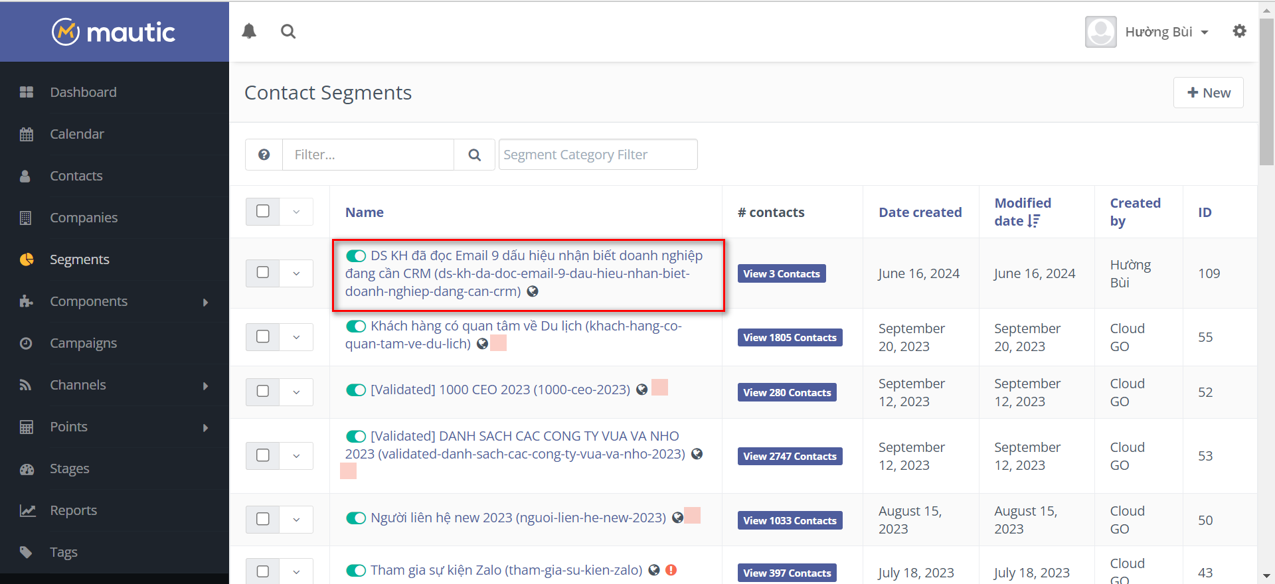
Task: Click the New segment button
Action: [x=1208, y=93]
